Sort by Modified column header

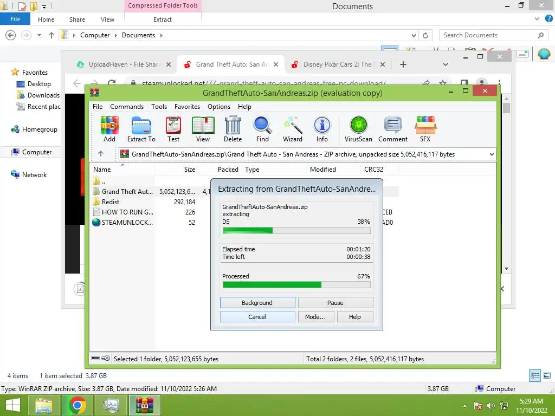[334, 170]
